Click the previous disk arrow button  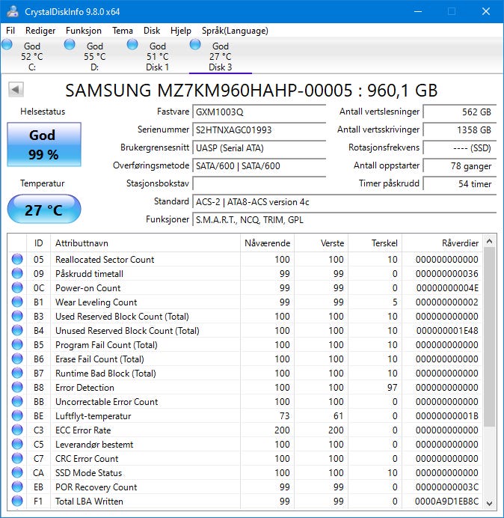[x=16, y=90]
